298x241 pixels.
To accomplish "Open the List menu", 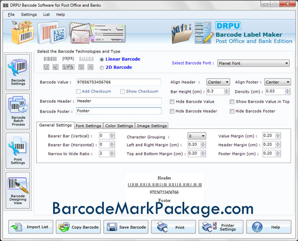I will (46, 14).
